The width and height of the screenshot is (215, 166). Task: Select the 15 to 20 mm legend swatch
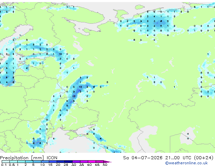tap(53, 162)
